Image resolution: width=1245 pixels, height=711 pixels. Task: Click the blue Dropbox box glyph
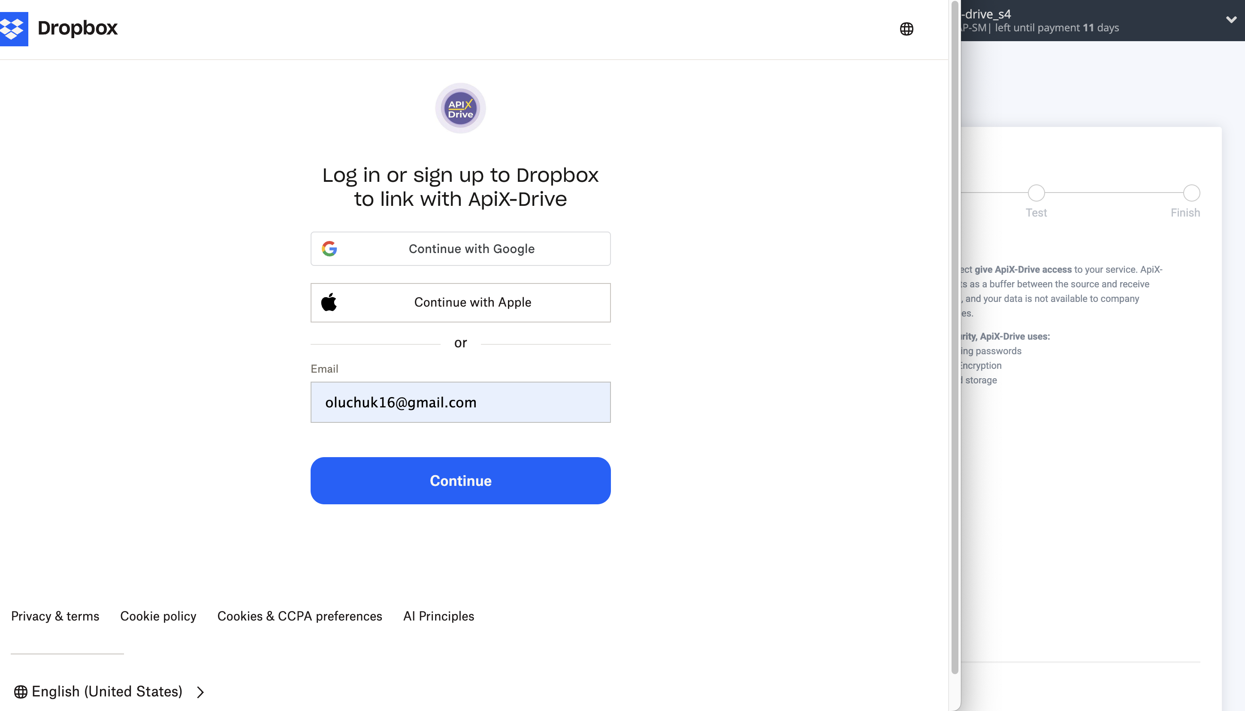click(15, 28)
